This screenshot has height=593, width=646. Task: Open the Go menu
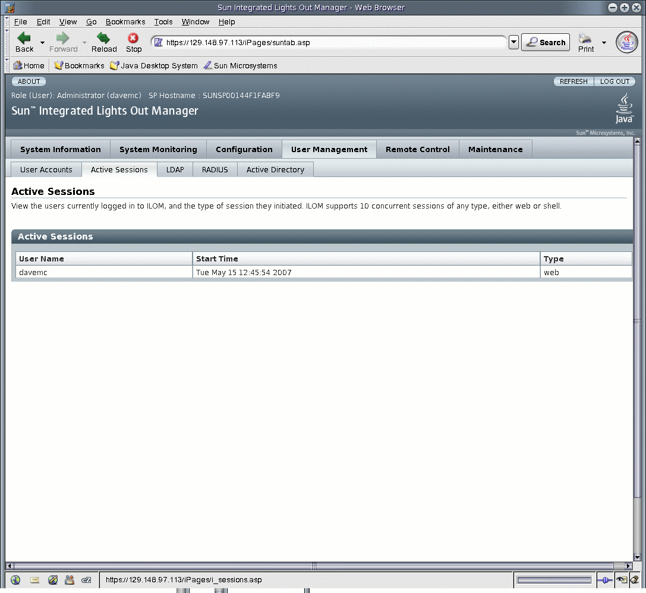[x=91, y=22]
